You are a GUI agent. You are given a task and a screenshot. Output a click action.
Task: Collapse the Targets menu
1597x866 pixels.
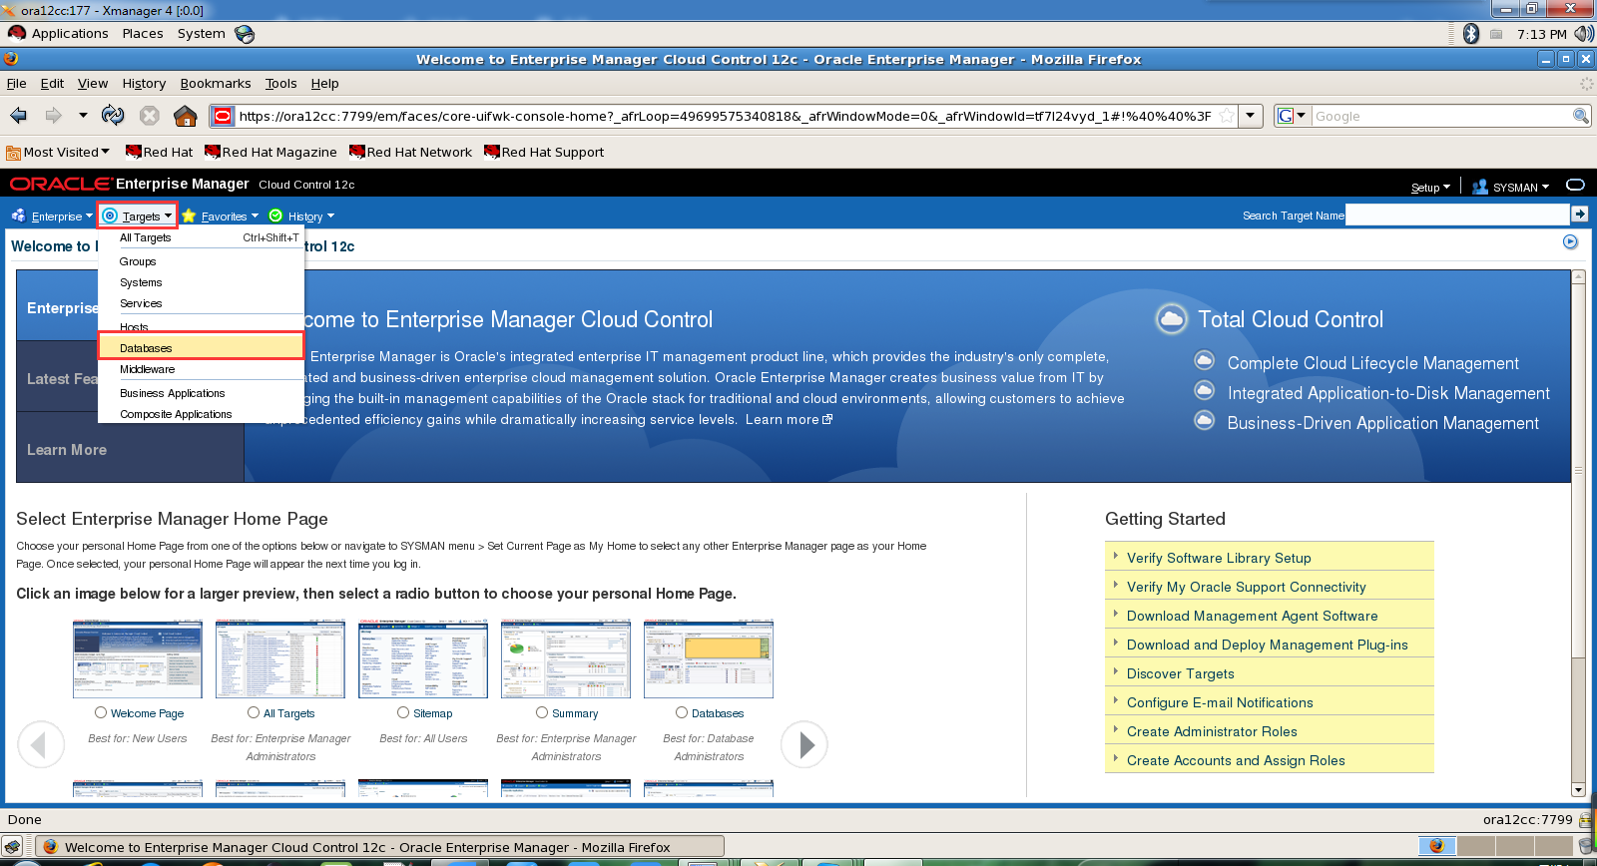pyautogui.click(x=138, y=216)
